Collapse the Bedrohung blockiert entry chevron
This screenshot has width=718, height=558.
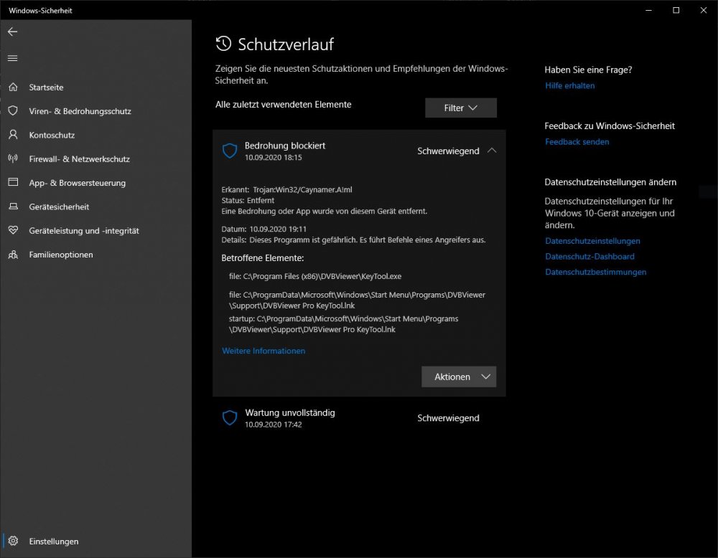coord(492,151)
